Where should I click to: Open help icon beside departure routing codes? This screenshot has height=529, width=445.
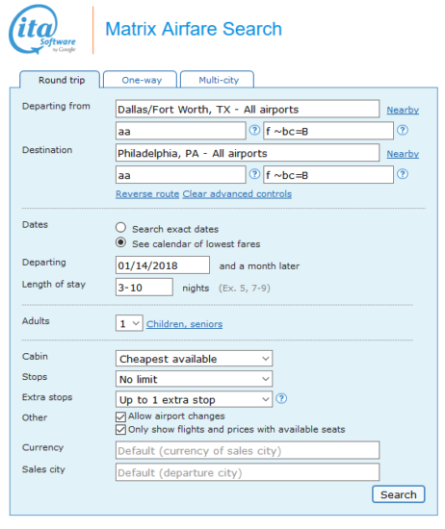tap(254, 130)
